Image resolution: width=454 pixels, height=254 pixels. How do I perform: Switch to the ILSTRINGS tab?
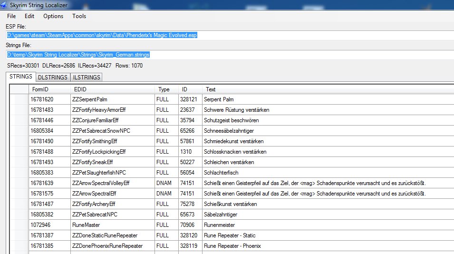point(86,77)
